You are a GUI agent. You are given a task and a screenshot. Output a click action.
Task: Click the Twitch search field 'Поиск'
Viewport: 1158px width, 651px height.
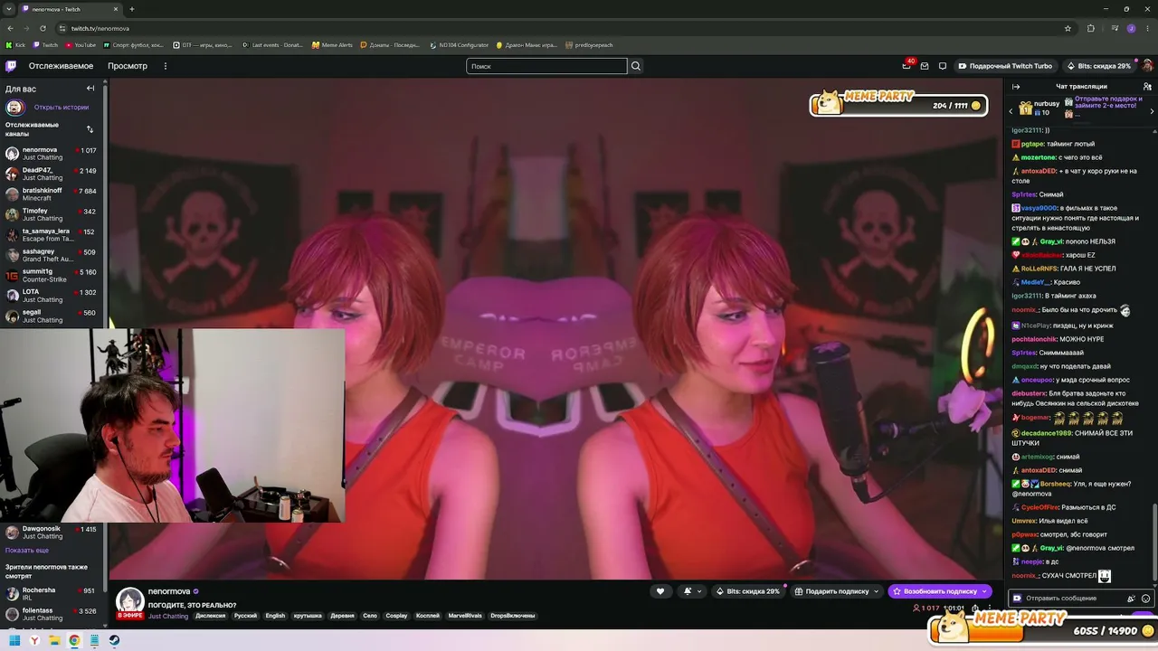tap(546, 66)
